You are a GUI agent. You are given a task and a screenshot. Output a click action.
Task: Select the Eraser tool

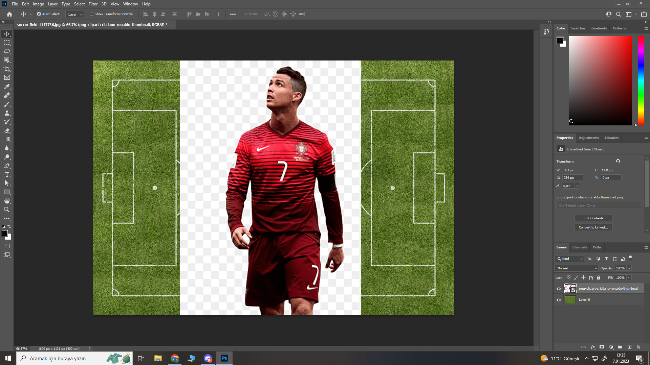7,130
